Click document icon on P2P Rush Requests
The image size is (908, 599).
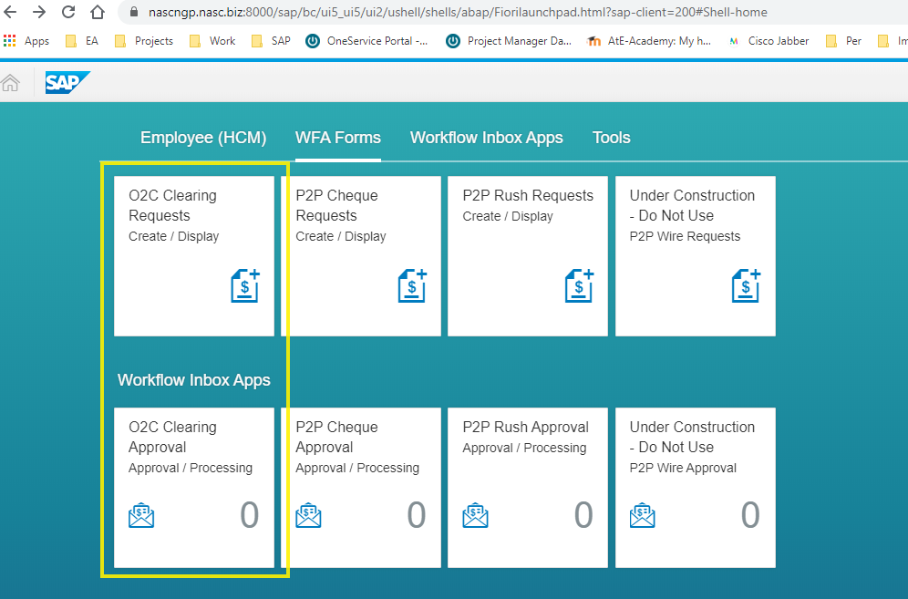pyautogui.click(x=580, y=285)
